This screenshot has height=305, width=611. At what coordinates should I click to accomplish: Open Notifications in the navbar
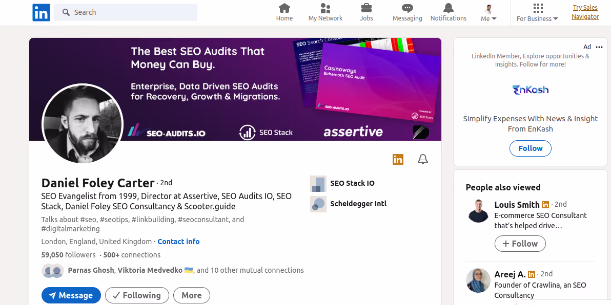[x=448, y=12]
